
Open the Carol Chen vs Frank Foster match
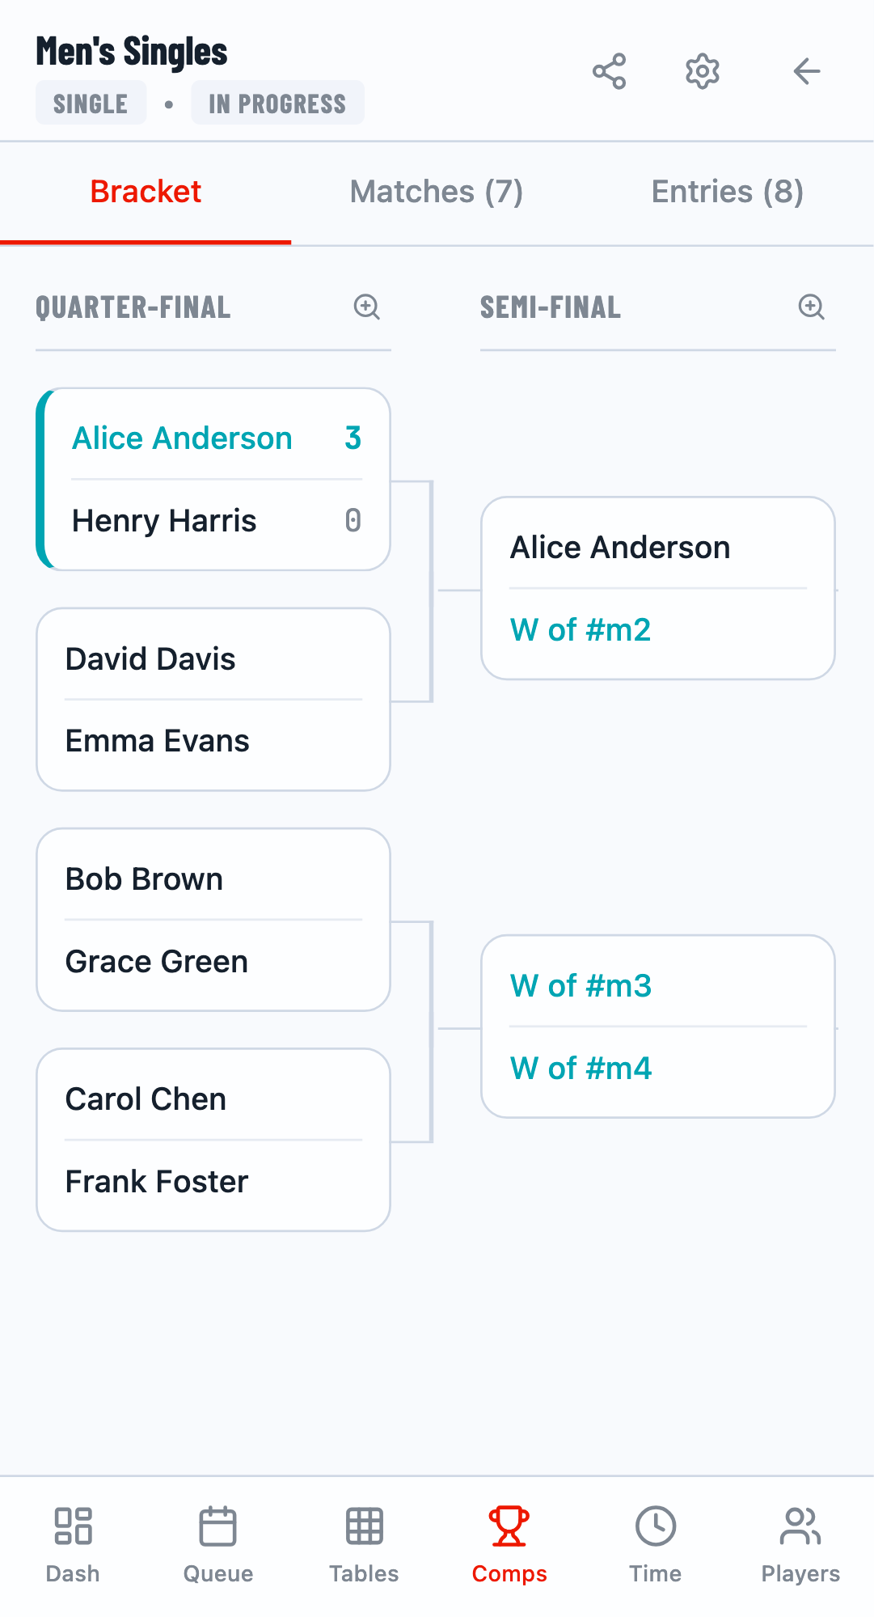pos(213,1140)
